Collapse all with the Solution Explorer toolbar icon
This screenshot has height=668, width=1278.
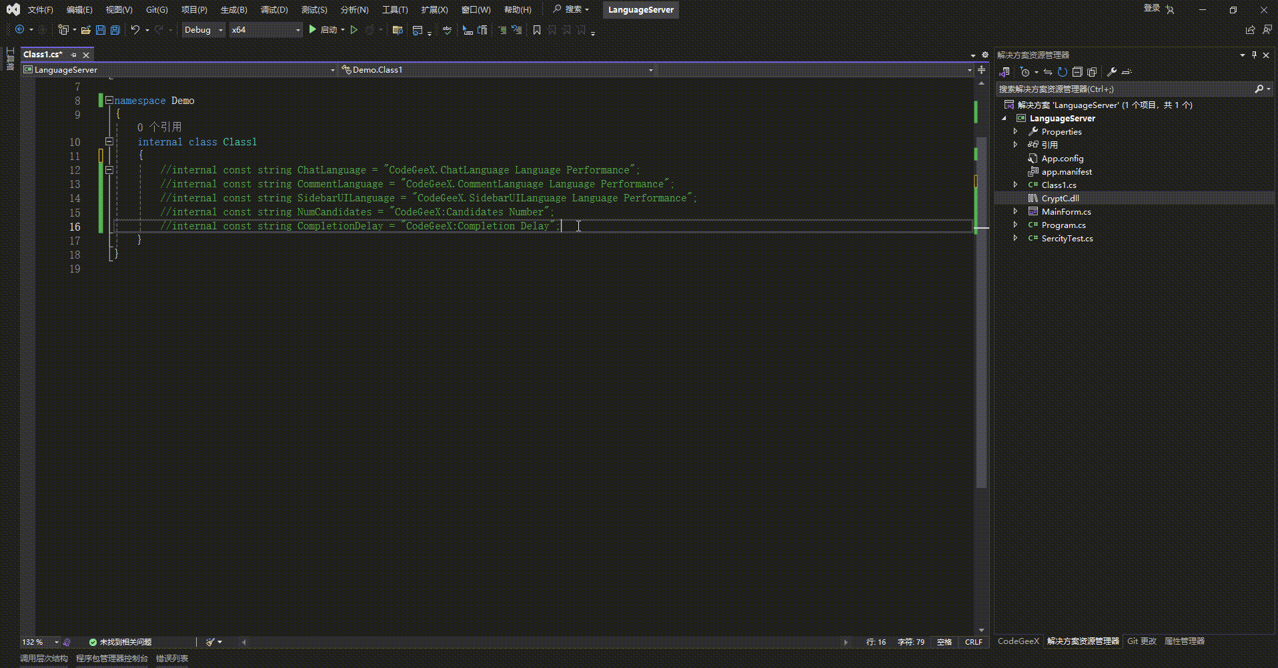pyautogui.click(x=1077, y=72)
